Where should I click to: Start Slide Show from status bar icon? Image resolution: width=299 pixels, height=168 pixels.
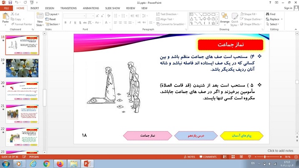249,157
